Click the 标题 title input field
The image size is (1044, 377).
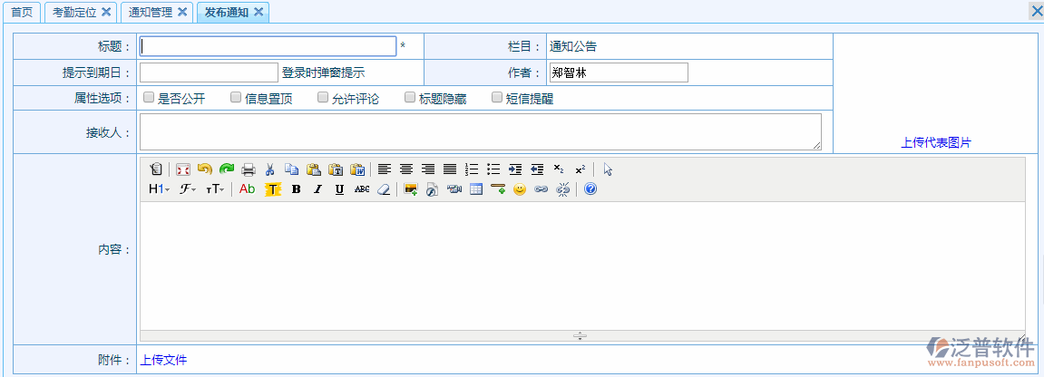click(268, 46)
